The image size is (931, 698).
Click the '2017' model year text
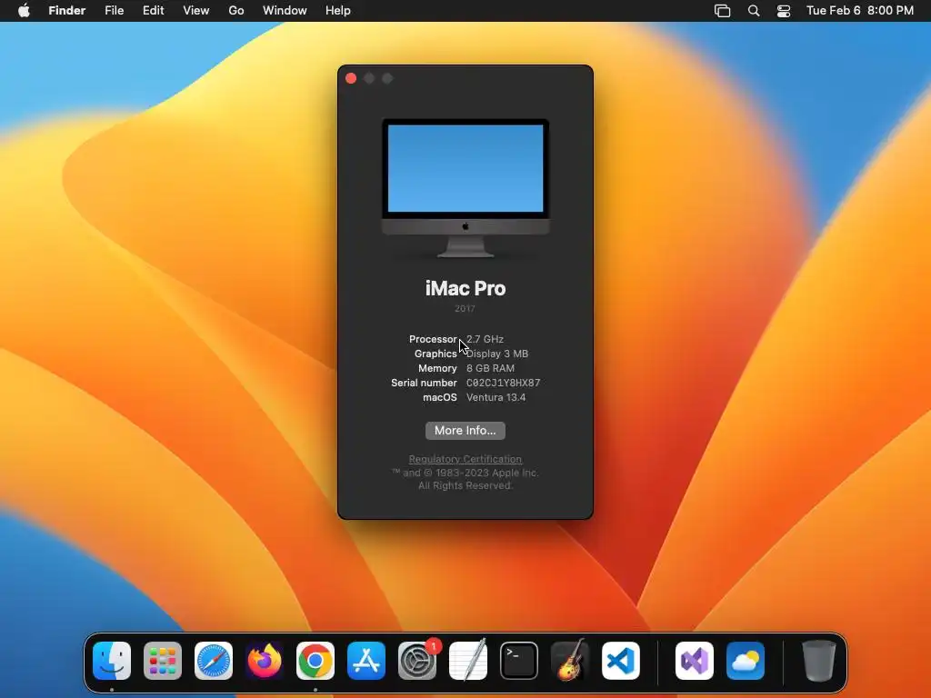[x=465, y=309]
